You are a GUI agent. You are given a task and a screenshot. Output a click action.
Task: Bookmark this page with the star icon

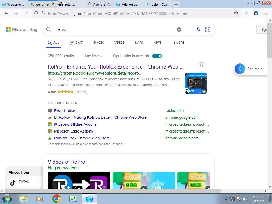(x=236, y=13)
